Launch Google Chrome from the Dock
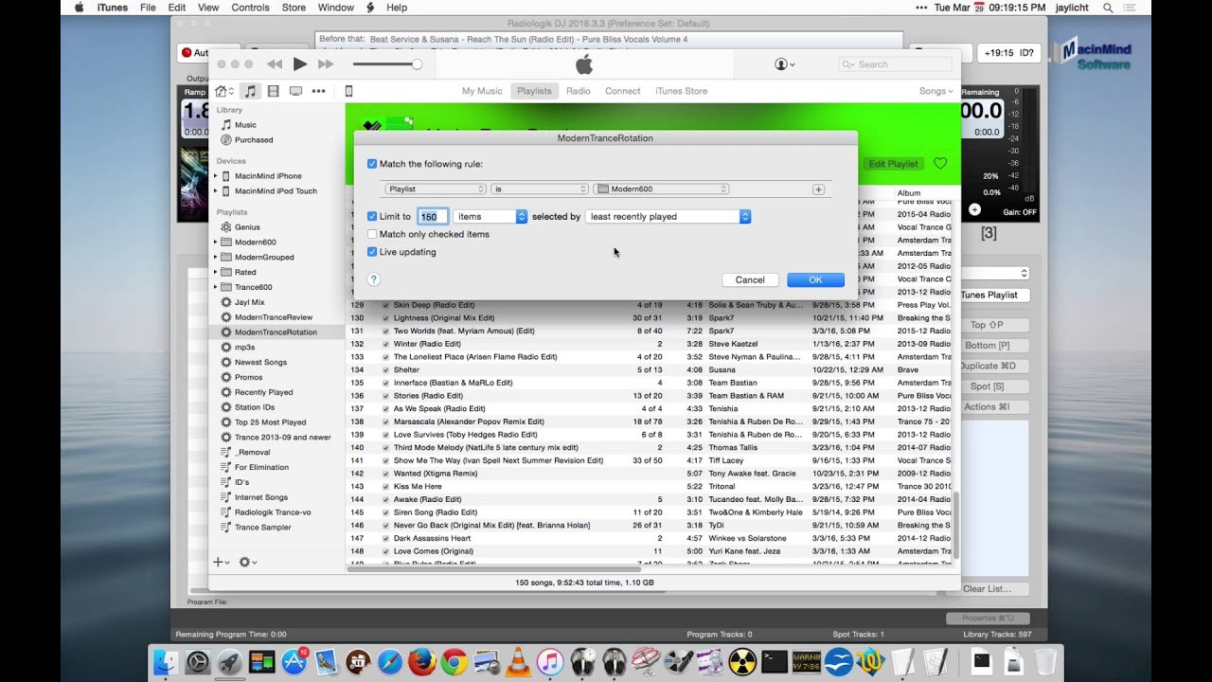 (x=454, y=661)
